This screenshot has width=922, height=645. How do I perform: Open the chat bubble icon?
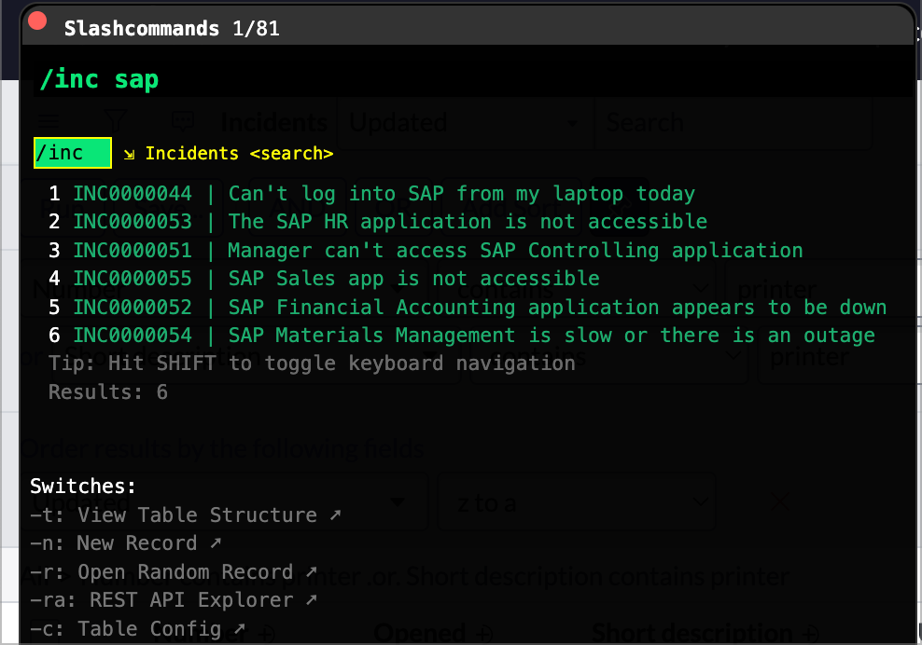tap(182, 120)
